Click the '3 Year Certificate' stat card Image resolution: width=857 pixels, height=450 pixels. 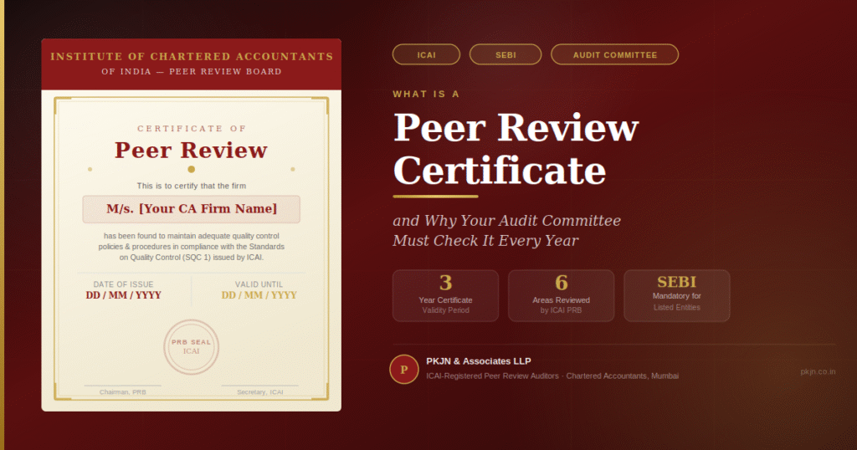point(445,295)
